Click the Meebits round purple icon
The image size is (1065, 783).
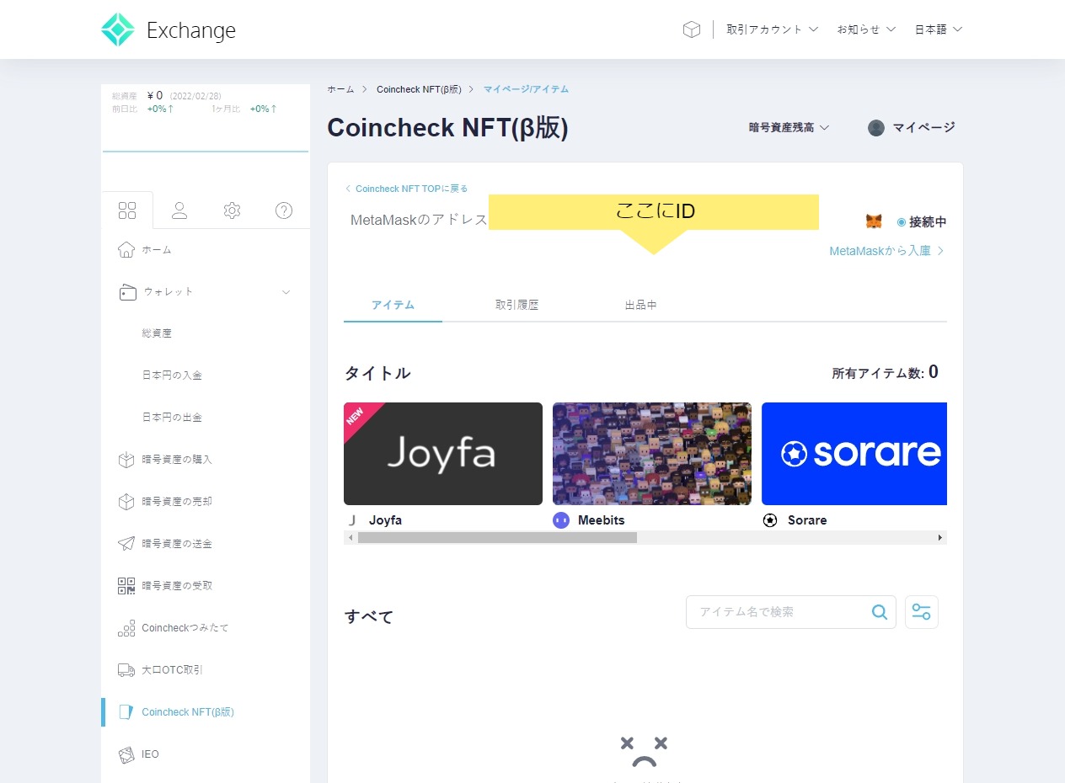point(561,520)
